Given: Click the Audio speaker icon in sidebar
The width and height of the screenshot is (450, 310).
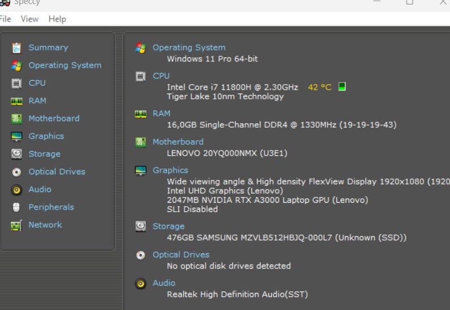Looking at the screenshot, I should click(x=16, y=190).
